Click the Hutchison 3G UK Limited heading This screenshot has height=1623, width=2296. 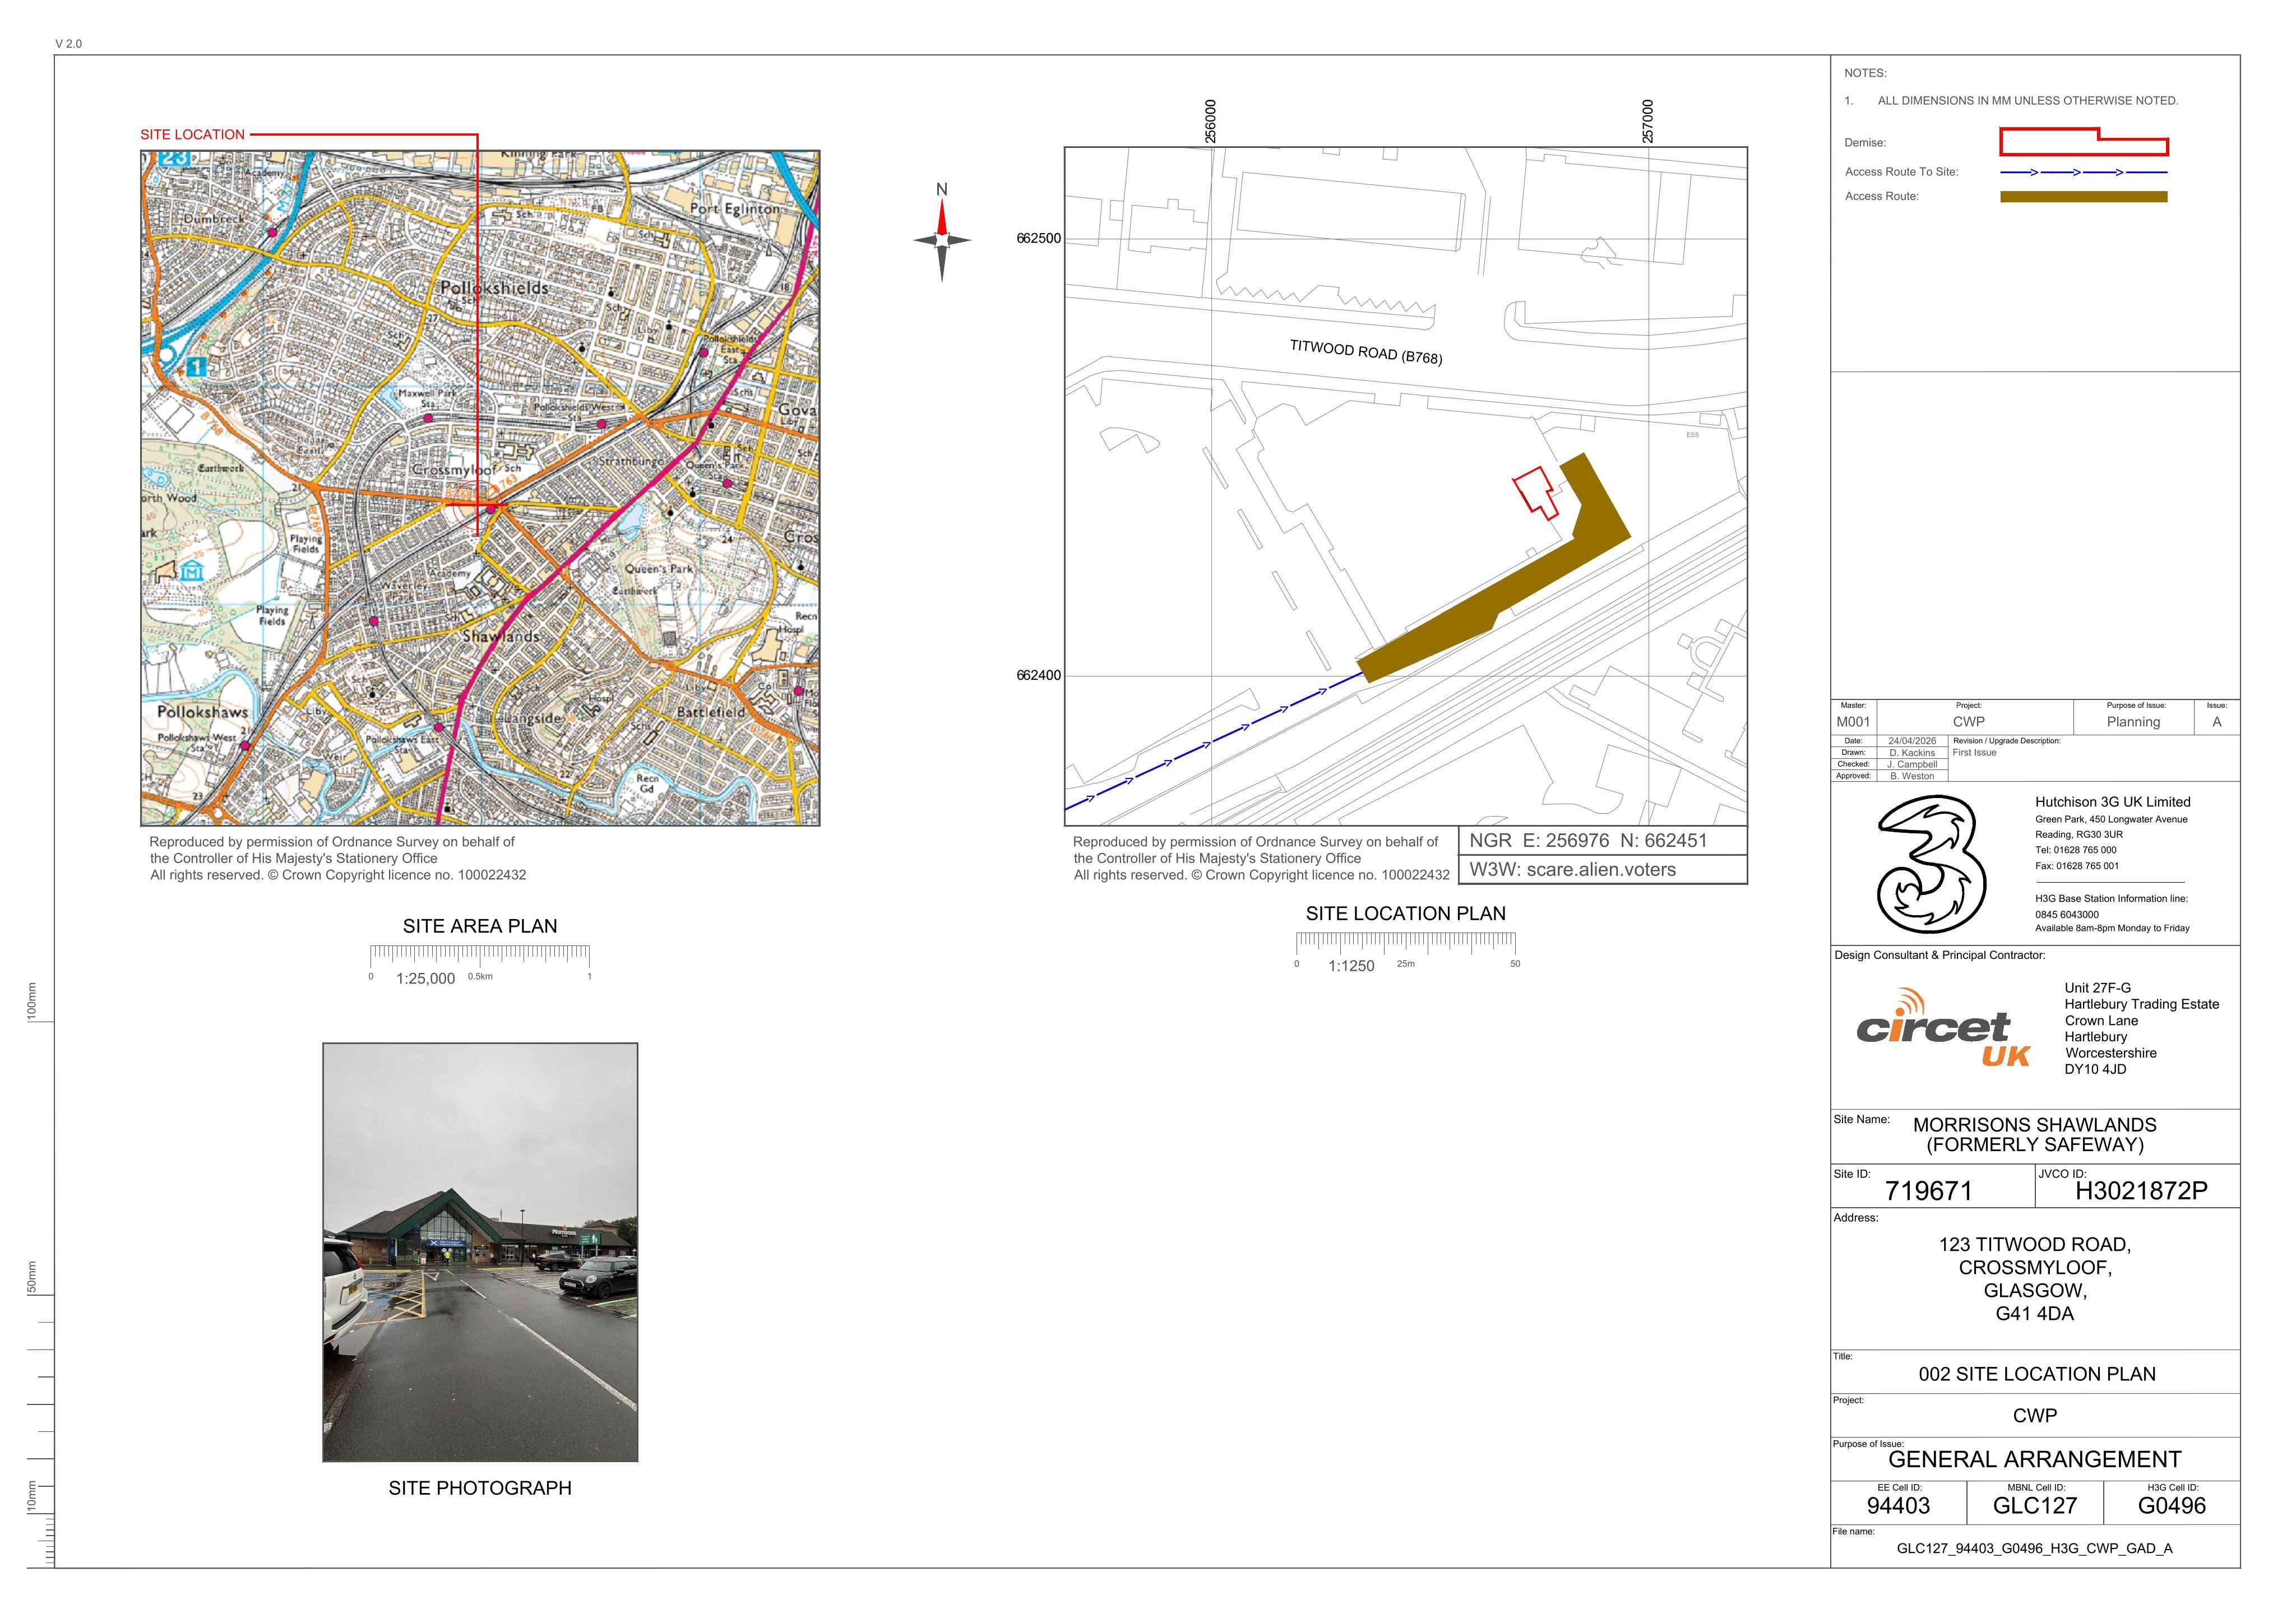[2112, 802]
